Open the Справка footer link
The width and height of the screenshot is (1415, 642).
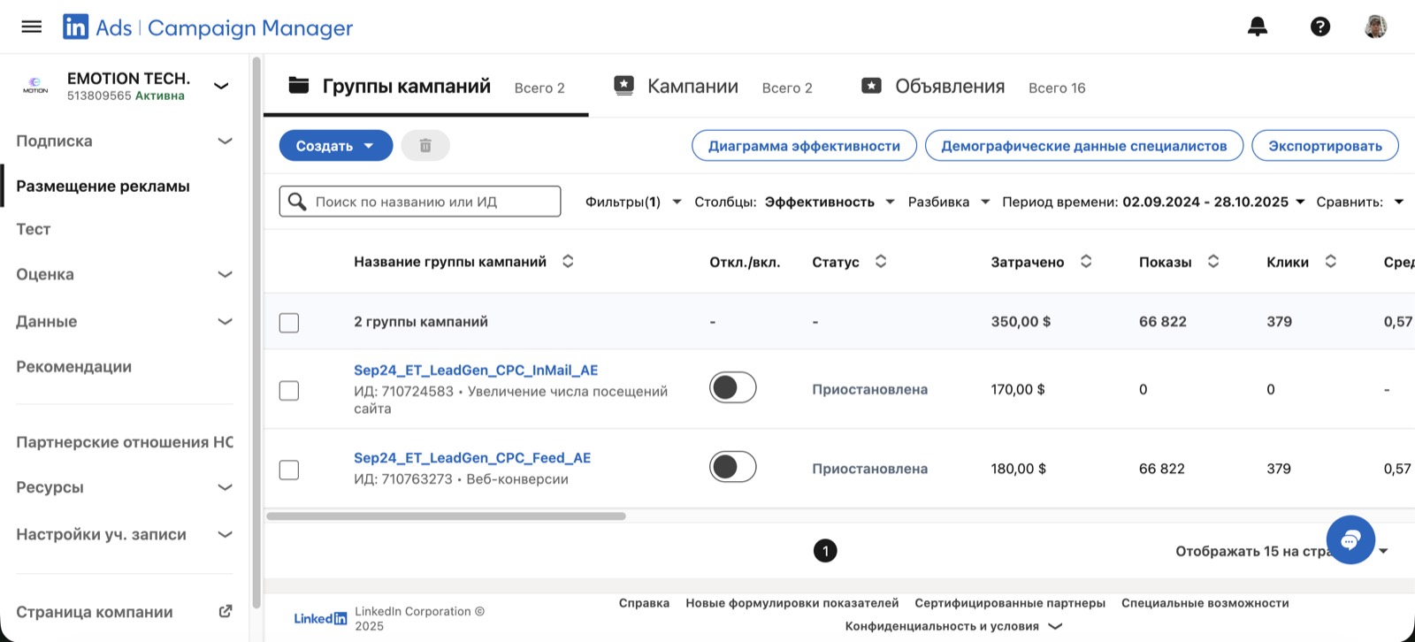click(644, 603)
